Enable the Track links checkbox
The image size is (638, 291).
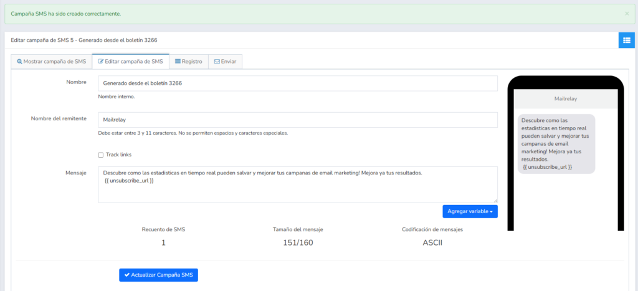[101, 155]
